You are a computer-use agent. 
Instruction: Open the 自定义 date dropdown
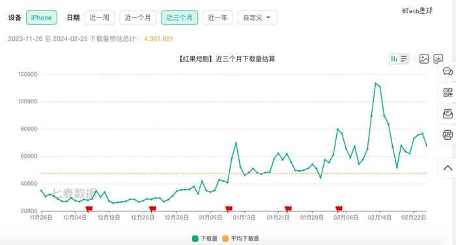tap(257, 18)
